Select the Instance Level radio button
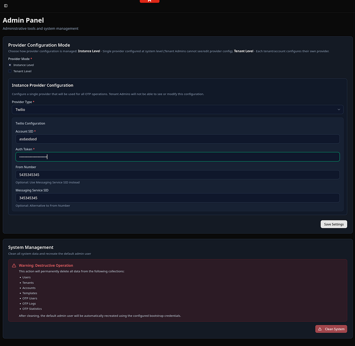The image size is (355, 346). click(10, 65)
